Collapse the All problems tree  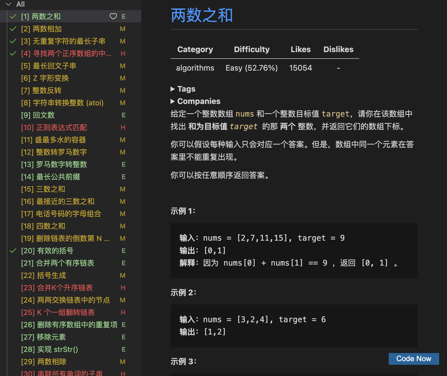point(8,4)
